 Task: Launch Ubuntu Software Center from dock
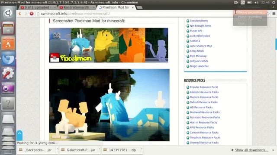(x=8, y=43)
